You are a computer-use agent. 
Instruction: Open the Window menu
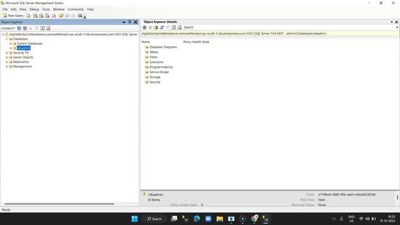[59, 9]
